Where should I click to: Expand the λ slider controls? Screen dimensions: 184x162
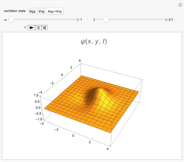[x=166, y=20]
